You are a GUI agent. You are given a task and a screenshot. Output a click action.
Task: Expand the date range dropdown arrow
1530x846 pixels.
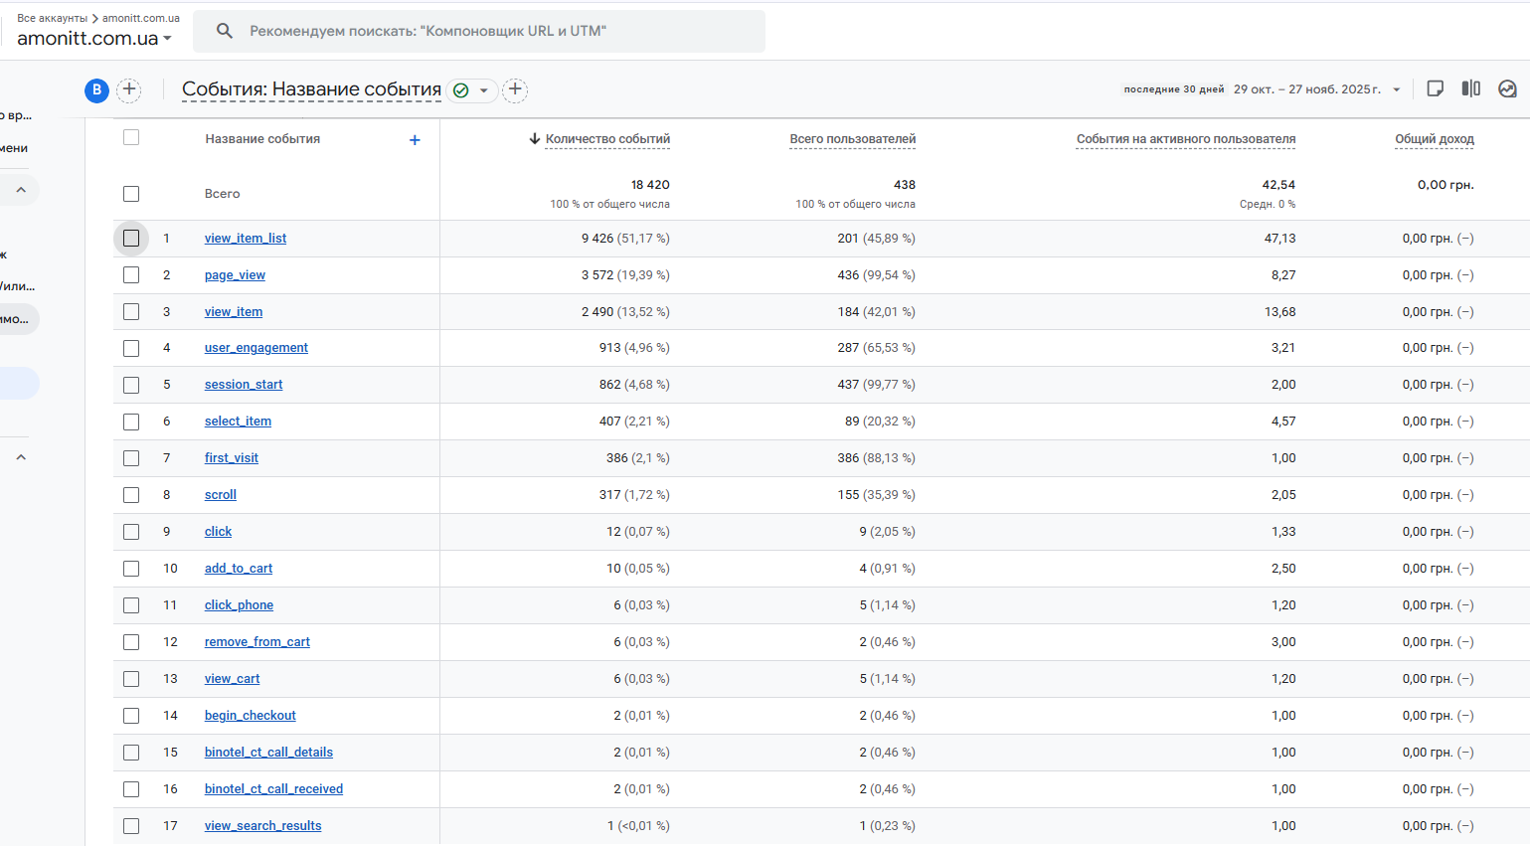click(1397, 89)
